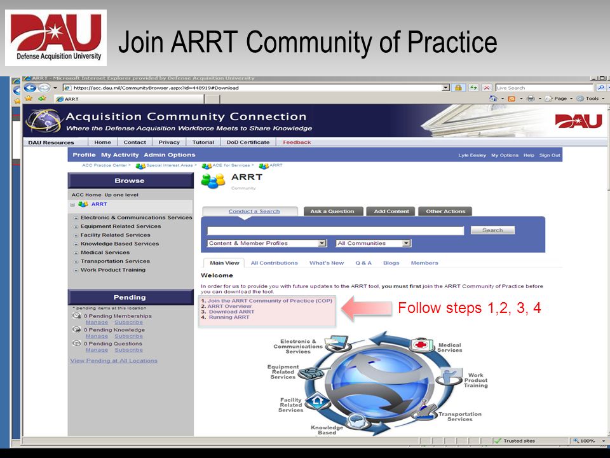Click the Favorites star icon
This screenshot has height=458, width=610.
click(x=29, y=99)
